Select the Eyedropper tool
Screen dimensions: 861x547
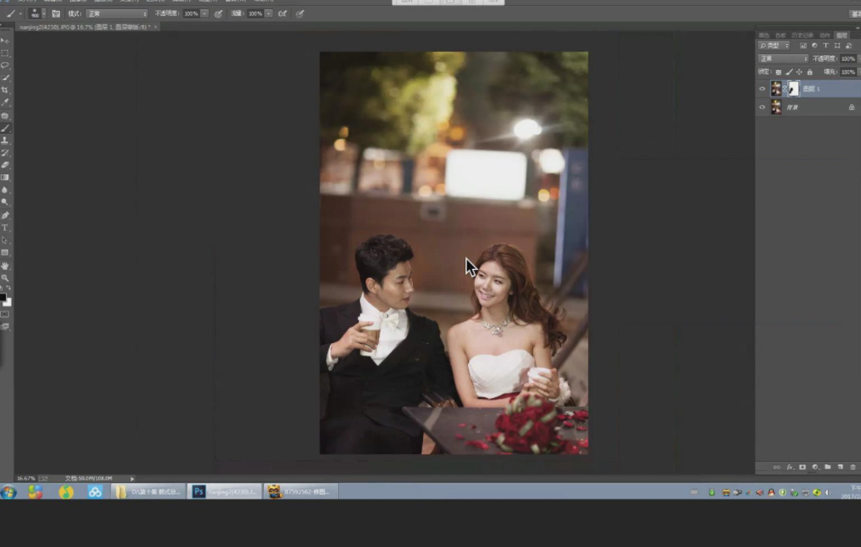coord(5,102)
